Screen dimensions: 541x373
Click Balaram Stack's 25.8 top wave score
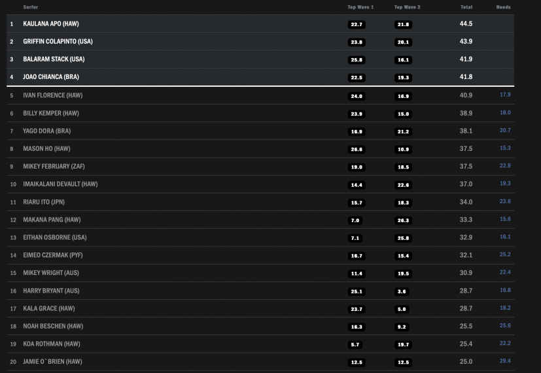click(357, 59)
